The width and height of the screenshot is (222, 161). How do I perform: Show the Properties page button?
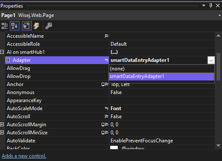click(27, 26)
